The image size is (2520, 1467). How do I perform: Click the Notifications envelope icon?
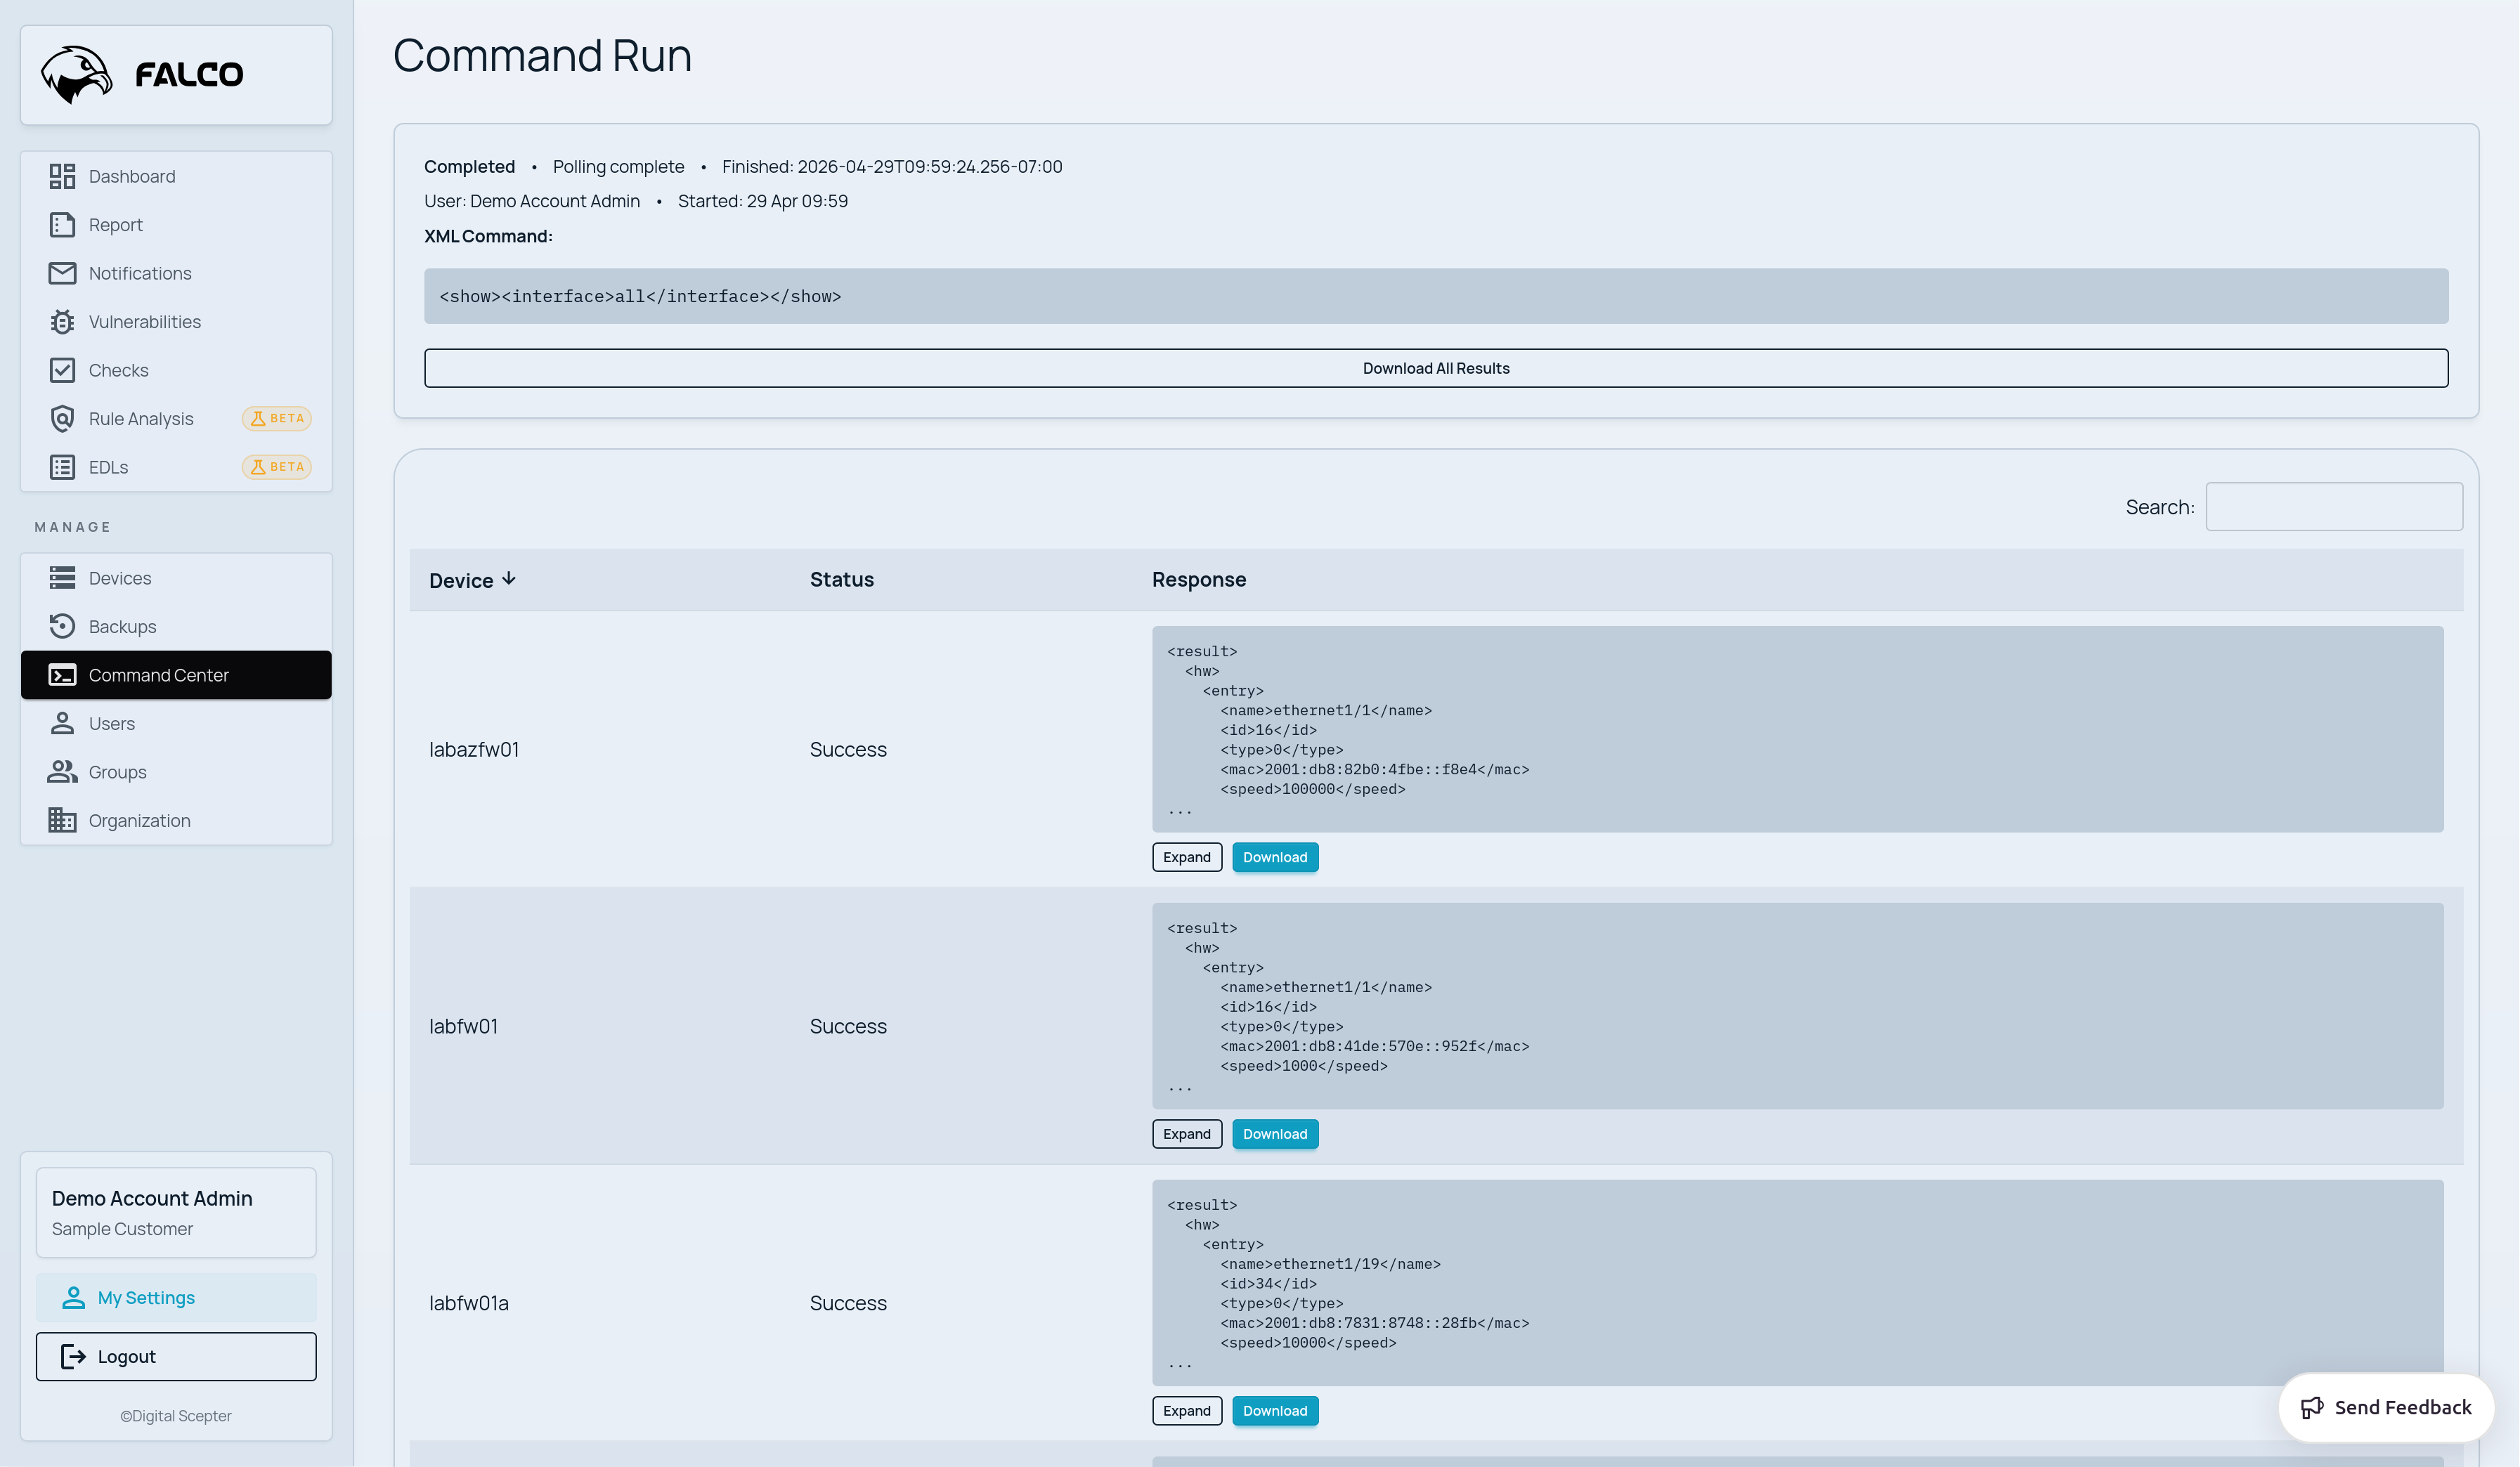(x=62, y=273)
